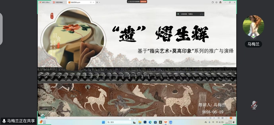This screenshot has width=274, height=125.
Task: Switch to slide sorter grid view
Action: [x=222, y=118]
